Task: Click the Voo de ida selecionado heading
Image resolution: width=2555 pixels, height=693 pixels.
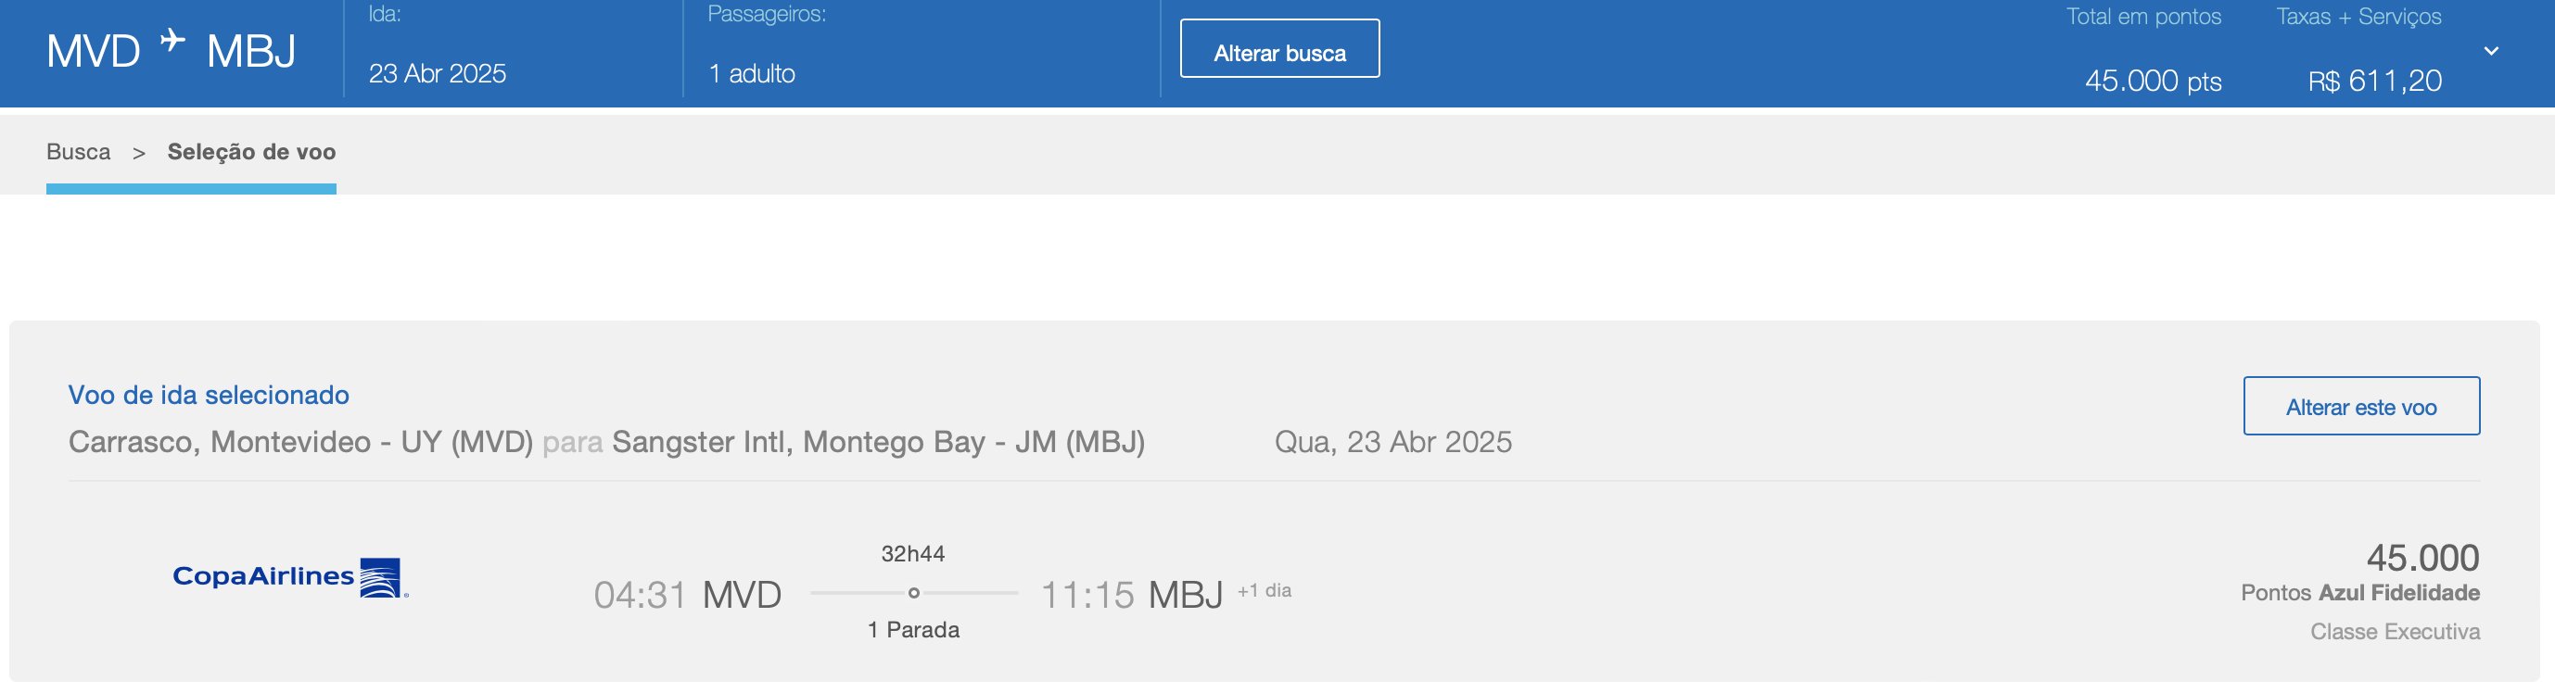Action: point(209,395)
